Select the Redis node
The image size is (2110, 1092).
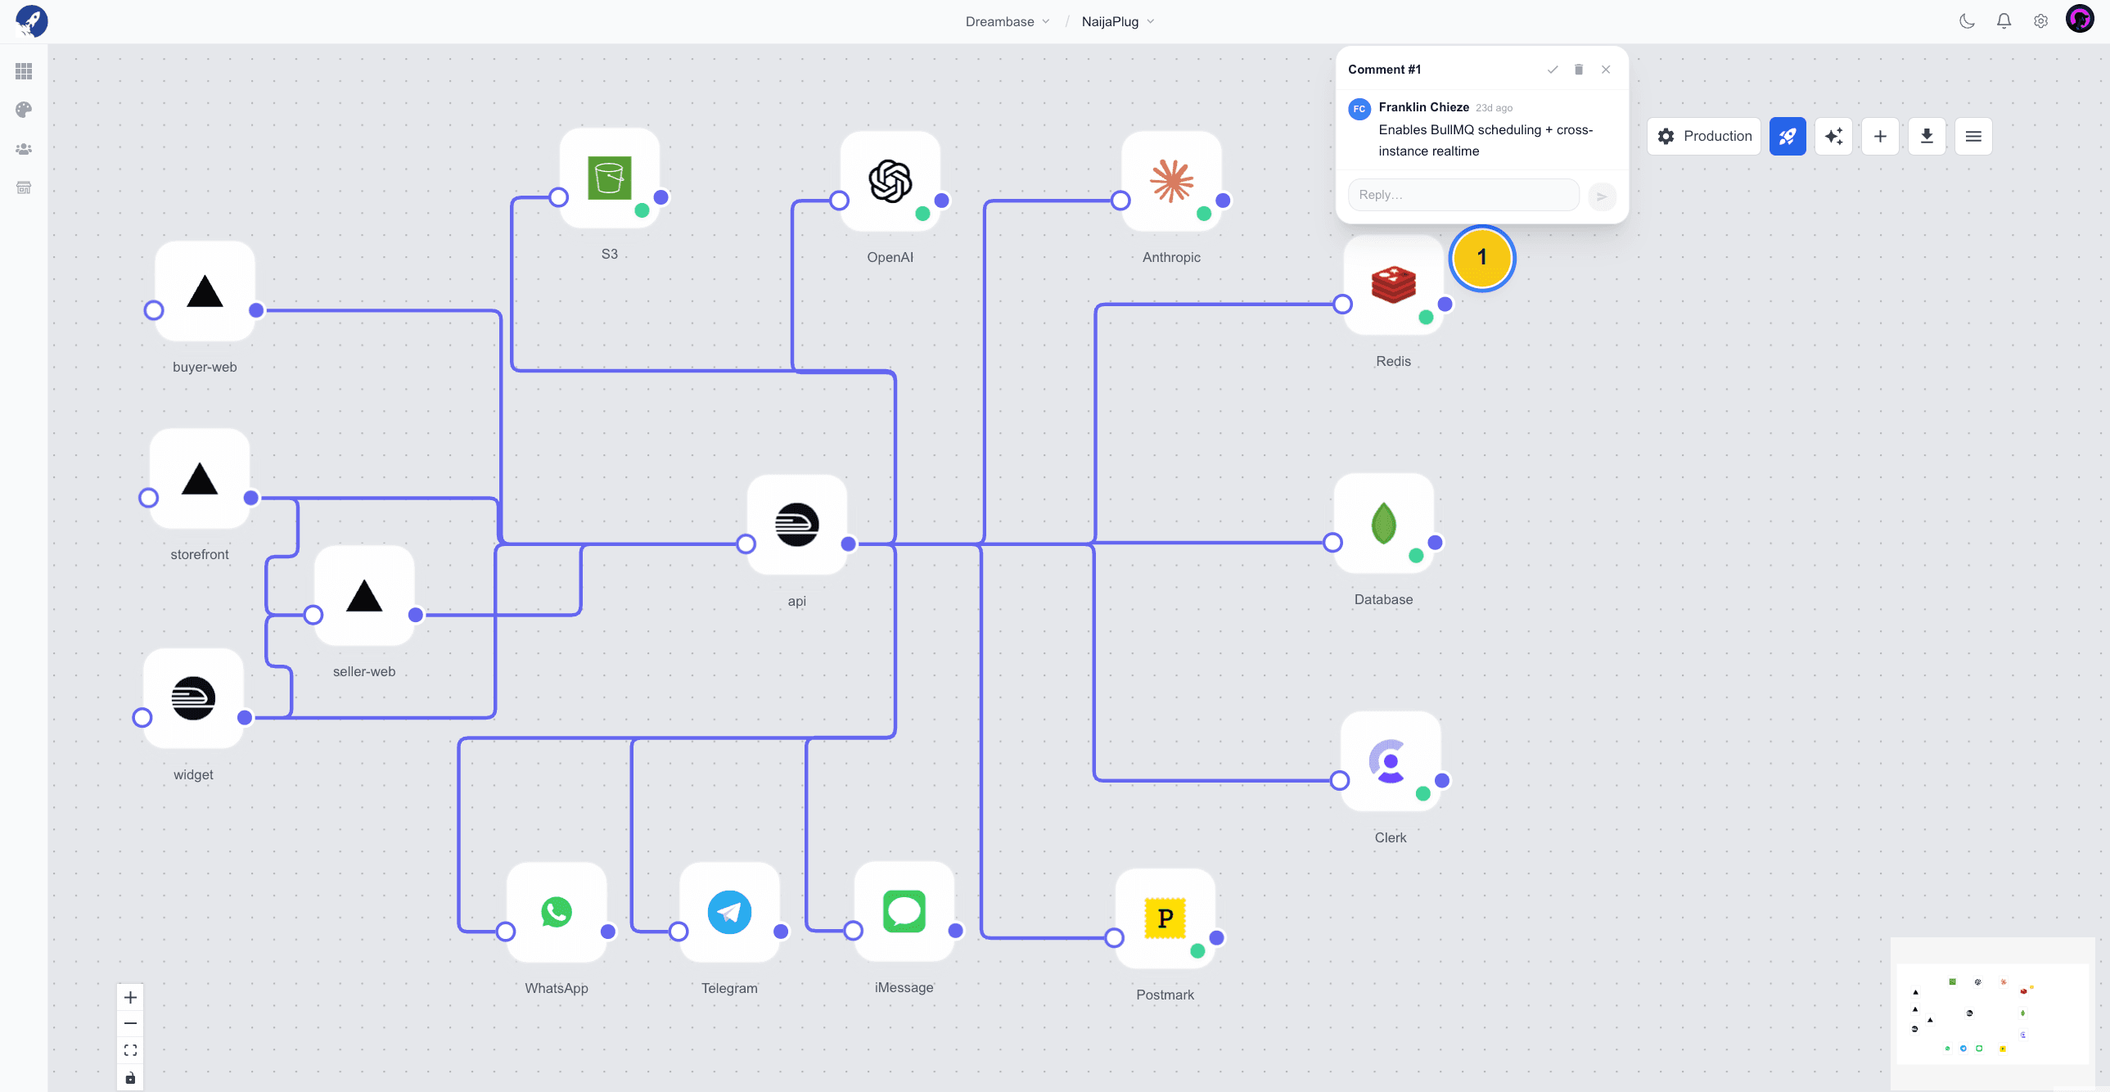coord(1393,285)
